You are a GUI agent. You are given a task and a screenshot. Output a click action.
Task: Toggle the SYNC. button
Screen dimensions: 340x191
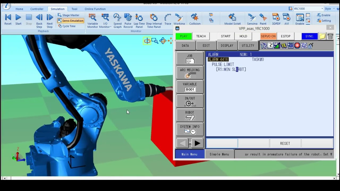point(310,36)
